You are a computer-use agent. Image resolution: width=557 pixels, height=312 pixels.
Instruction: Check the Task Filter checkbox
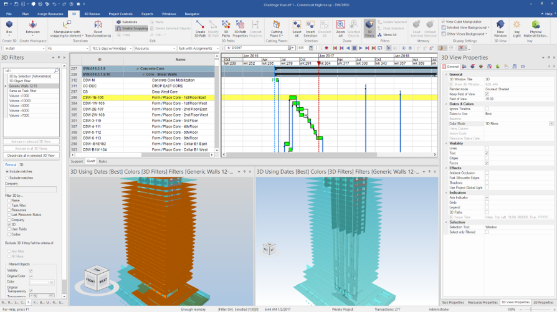pyautogui.click(x=9, y=205)
